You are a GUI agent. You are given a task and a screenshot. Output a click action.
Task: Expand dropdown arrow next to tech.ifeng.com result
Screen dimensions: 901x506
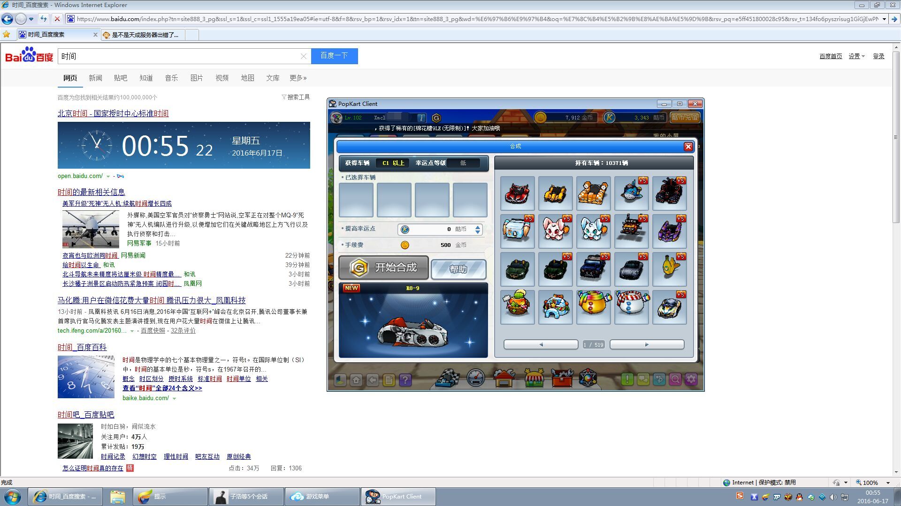tap(132, 331)
